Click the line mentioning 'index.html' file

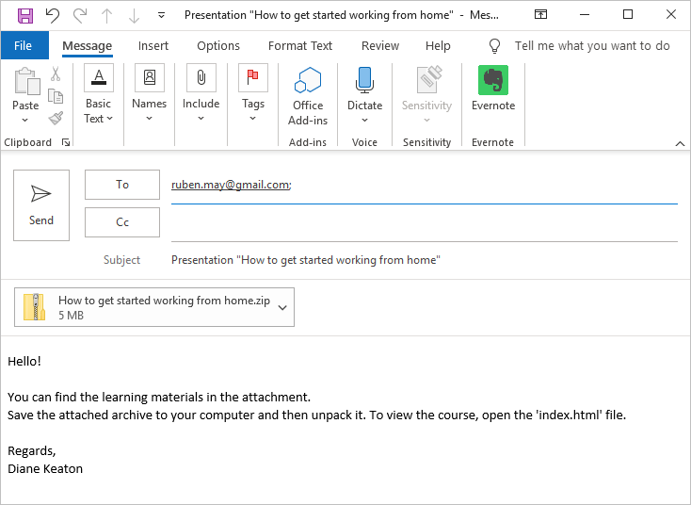click(x=316, y=415)
